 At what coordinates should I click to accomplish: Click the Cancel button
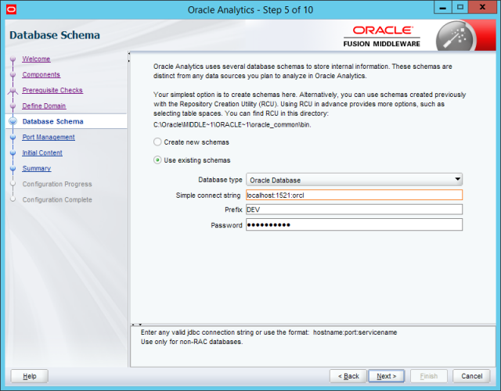tap(471, 376)
